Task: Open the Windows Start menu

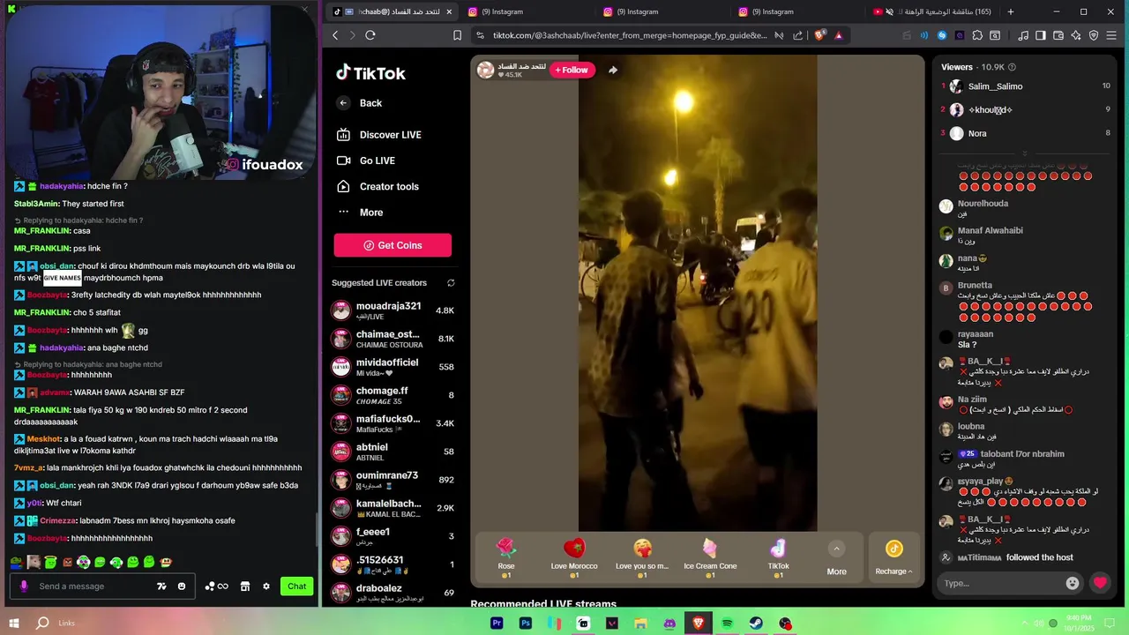Action: coord(13,623)
